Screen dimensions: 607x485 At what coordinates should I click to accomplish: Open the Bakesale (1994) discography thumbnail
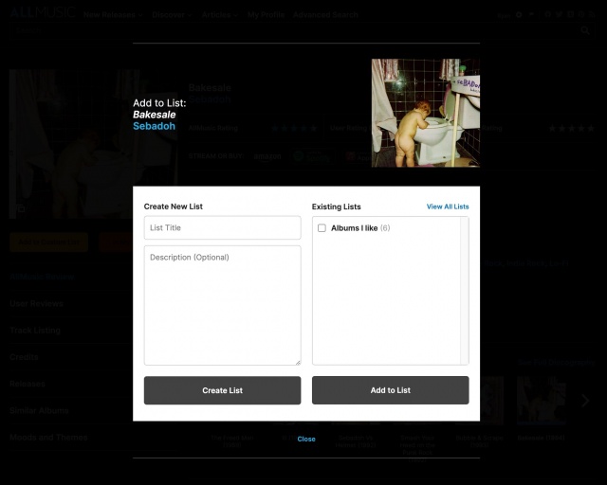(x=542, y=401)
